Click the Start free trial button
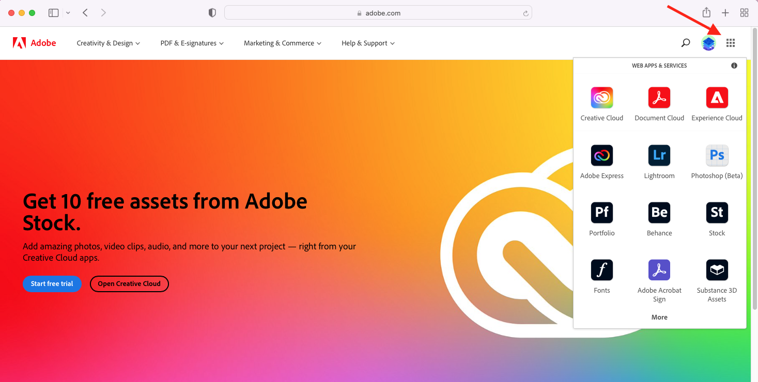This screenshot has width=758, height=382. click(x=52, y=284)
